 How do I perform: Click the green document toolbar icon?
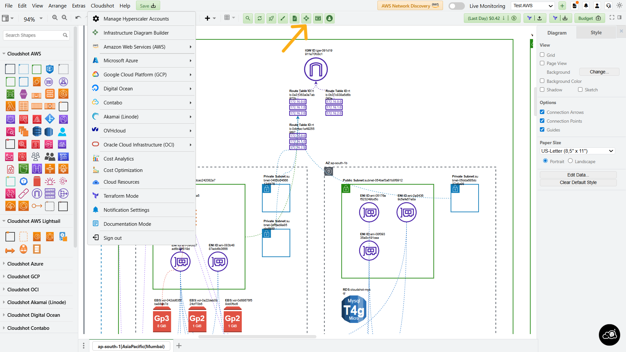tap(295, 18)
